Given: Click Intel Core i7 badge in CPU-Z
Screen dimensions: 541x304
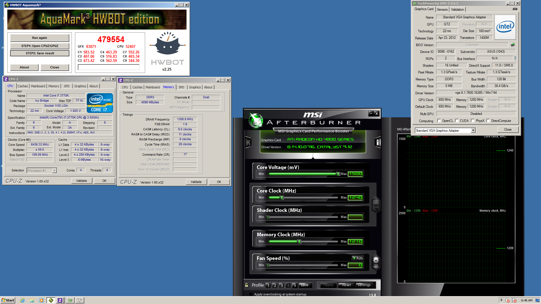Looking at the screenshot, I should tap(100, 103).
